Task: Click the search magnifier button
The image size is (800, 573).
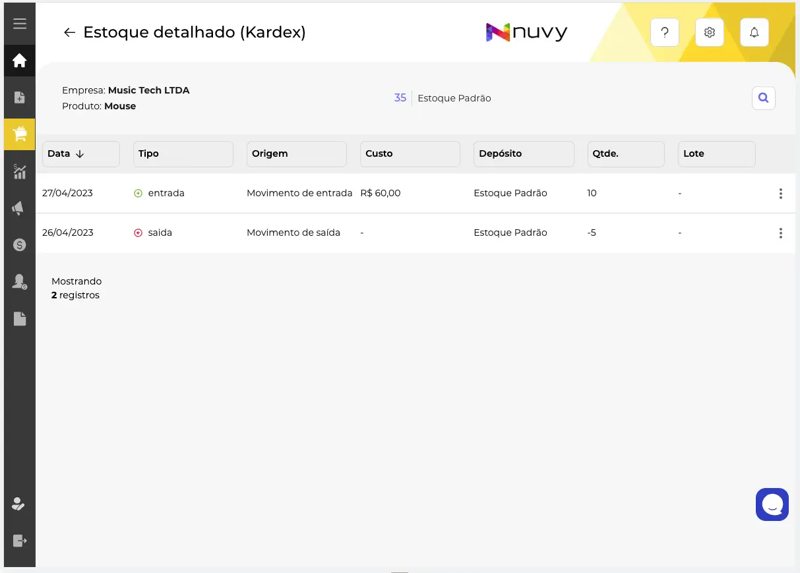Action: (x=764, y=98)
